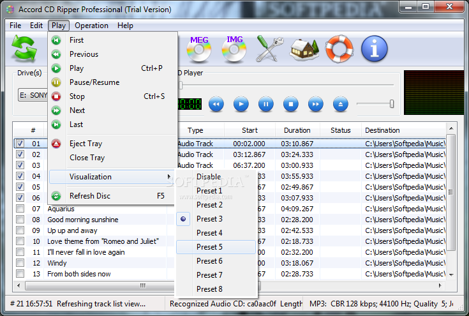Open the Help menu
The image size is (469, 316).
[x=125, y=26]
